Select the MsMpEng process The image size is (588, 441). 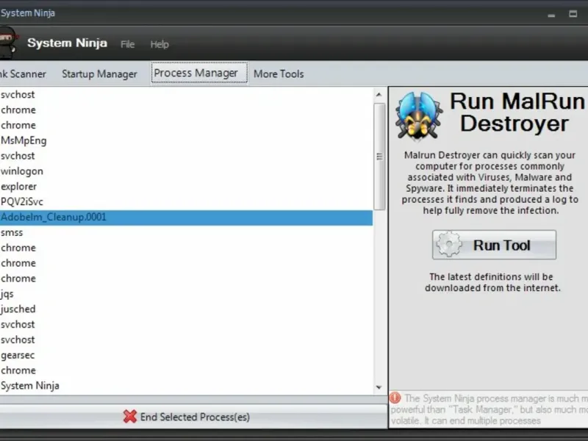click(186, 140)
